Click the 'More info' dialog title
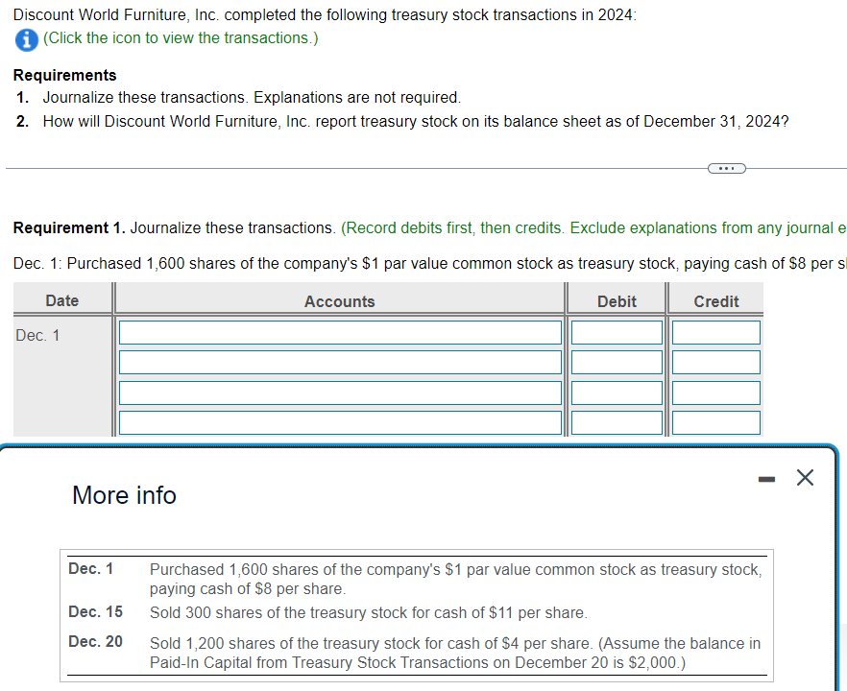This screenshot has width=847, height=691. pyautogui.click(x=124, y=495)
